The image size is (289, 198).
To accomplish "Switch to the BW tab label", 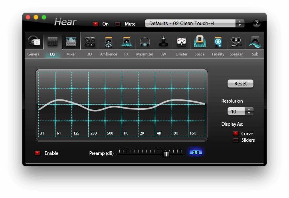I will click(x=163, y=54).
